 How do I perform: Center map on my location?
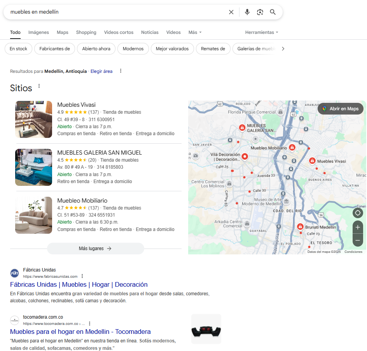[358, 213]
